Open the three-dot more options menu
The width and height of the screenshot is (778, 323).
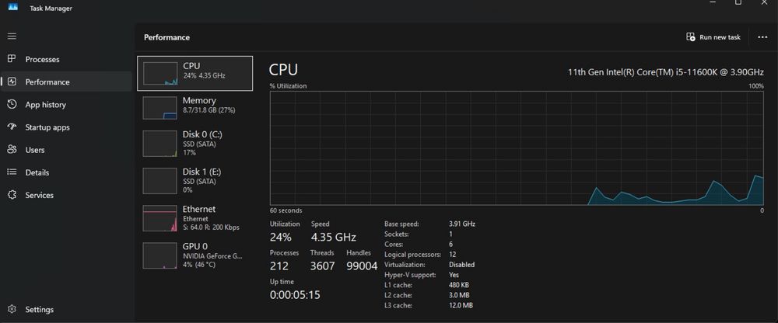762,37
